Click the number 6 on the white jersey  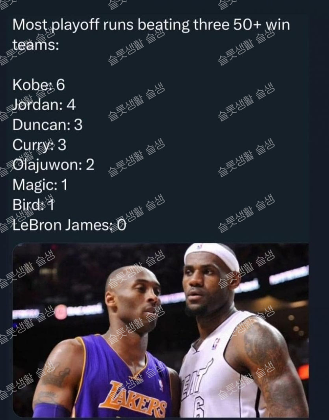point(199,408)
